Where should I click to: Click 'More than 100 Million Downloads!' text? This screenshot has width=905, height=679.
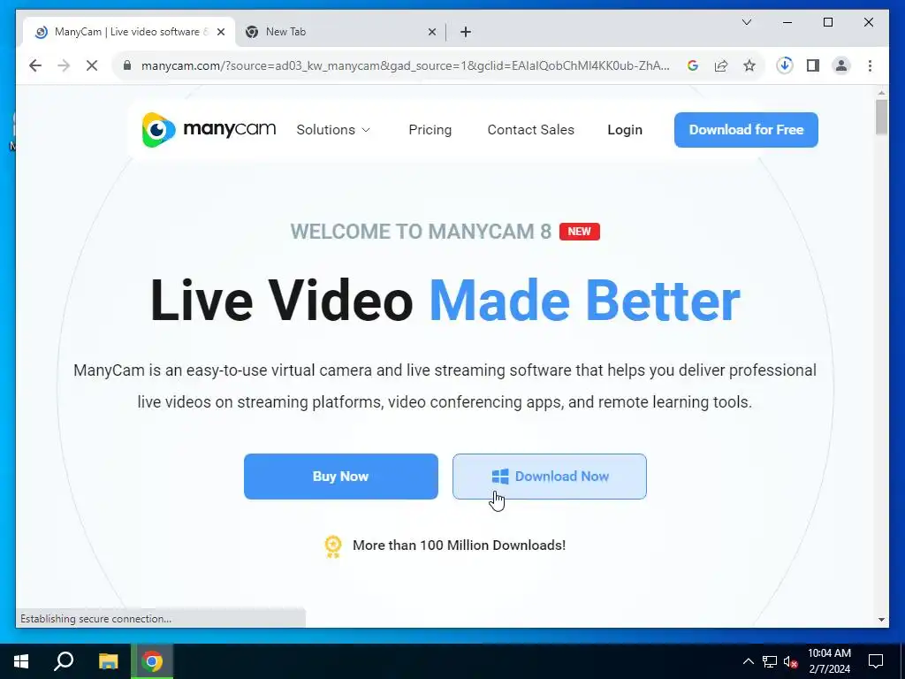[x=459, y=545]
